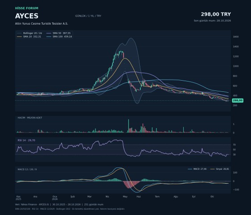The width and height of the screenshot is (251, 215).
Task: Click the RSI 14 · 29,70 panel title
Action: point(26,140)
